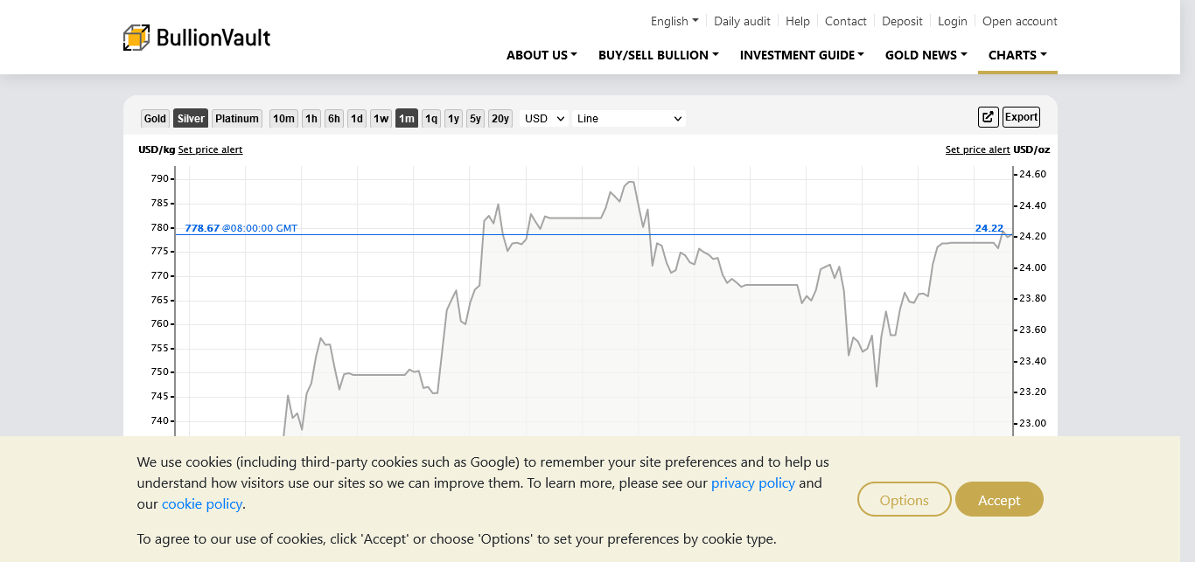Open the Charts menu
Viewport: 1195px width, 562px height.
1017,55
